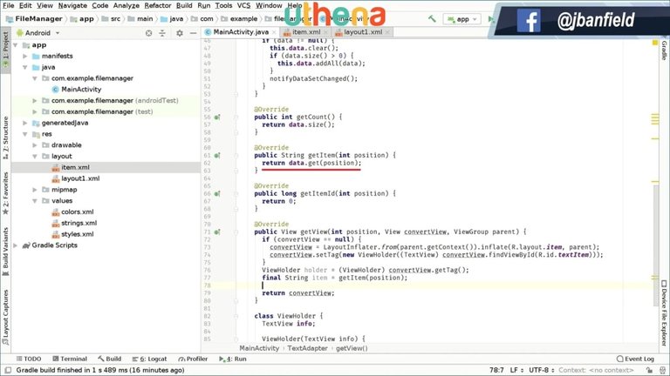Hide the Project panel with minimize icon

(192, 32)
